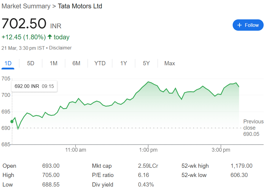
Task: Switch to the 5Y range tab
Action: 146,63
